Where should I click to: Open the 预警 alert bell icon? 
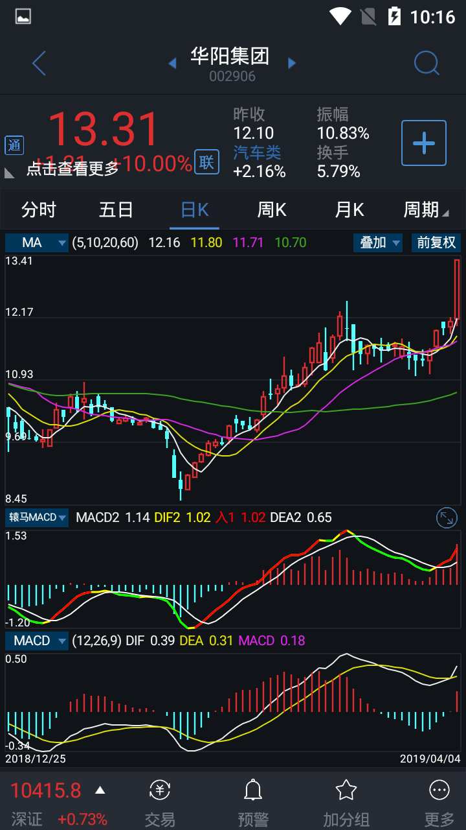pyautogui.click(x=252, y=790)
